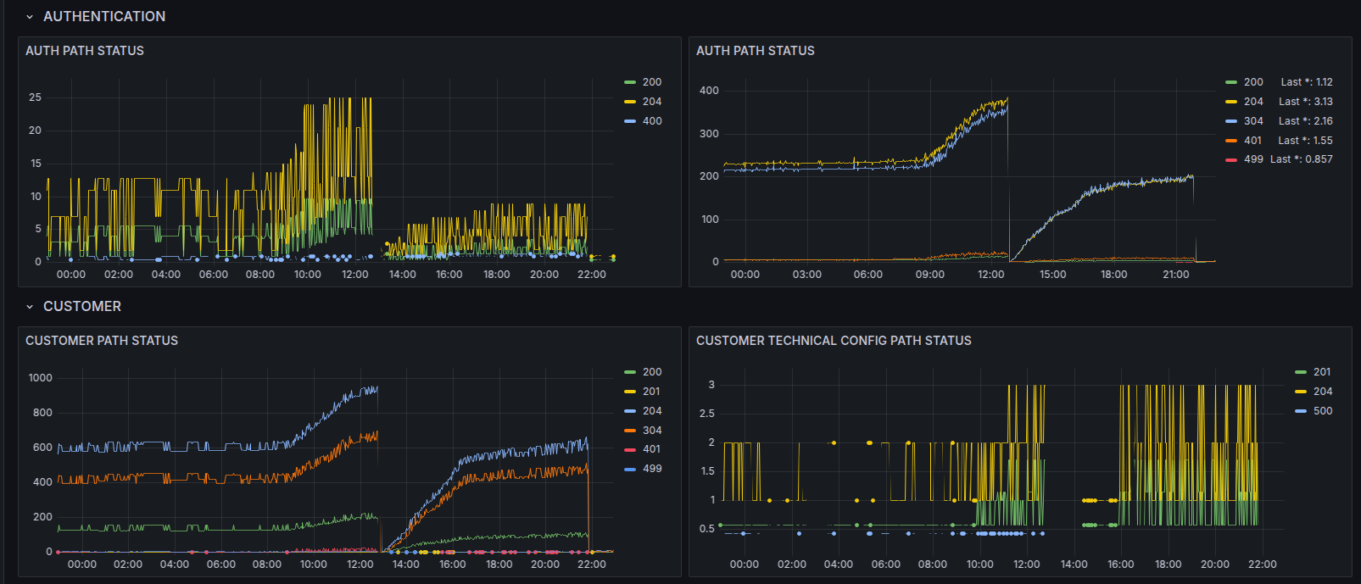Screen dimensions: 1361x584
Task: Click the 15:00 time axis label
Action: coord(1052,275)
